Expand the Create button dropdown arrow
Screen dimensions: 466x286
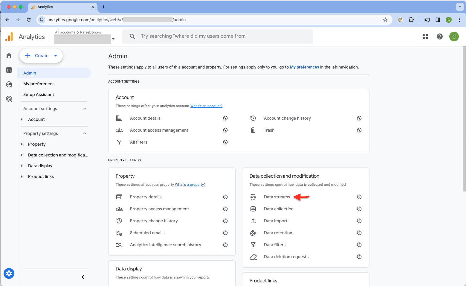pyautogui.click(x=55, y=56)
